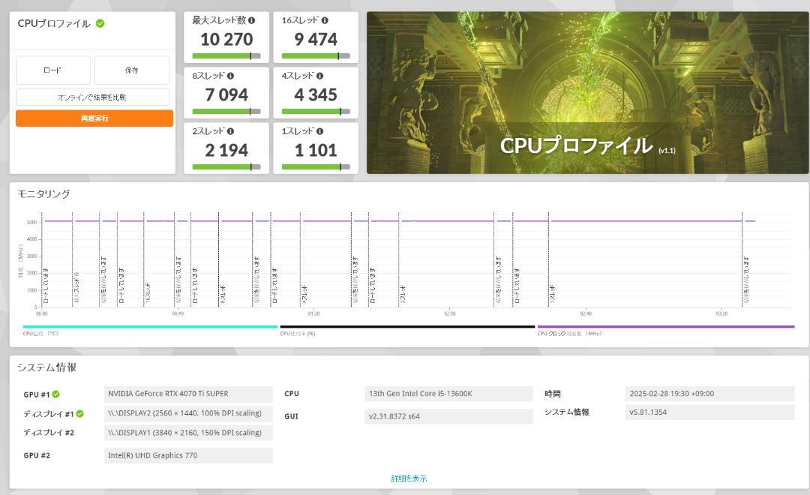Click DISPLAY1 3840 × 2160 field
The height and width of the screenshot is (495, 810).
(188, 433)
